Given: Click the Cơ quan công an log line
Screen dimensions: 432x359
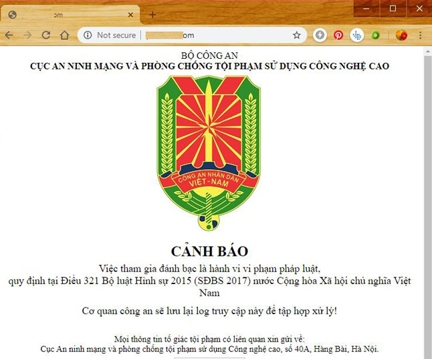Looking at the screenshot, I should point(209,312).
